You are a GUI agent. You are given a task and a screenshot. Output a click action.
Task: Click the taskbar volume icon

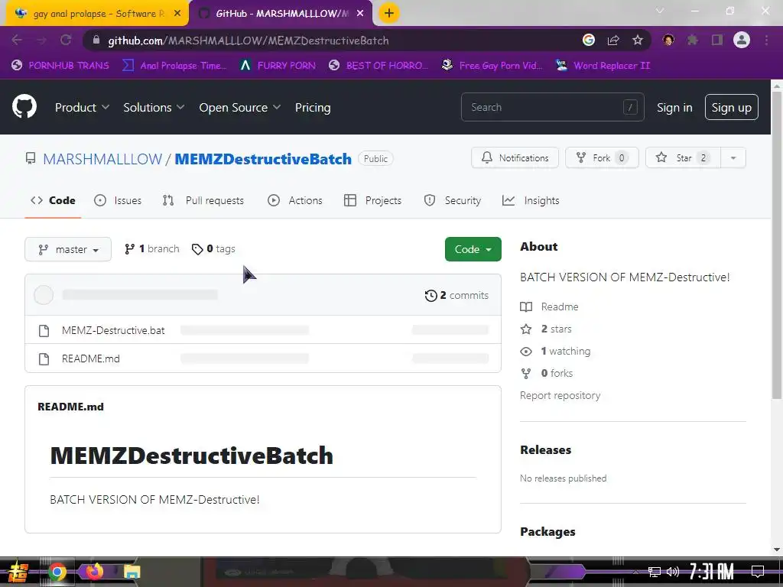pos(673,572)
